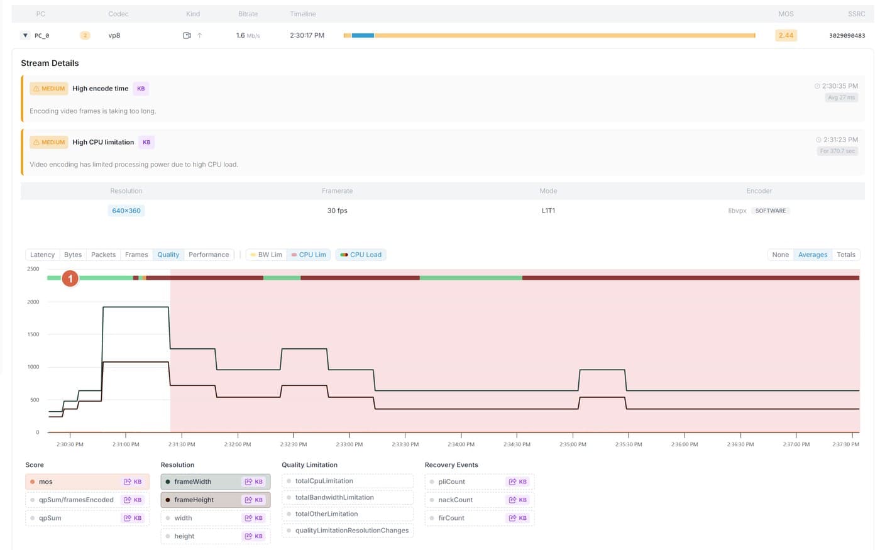Click the orange 2 issues badge
The width and height of the screenshot is (880, 550).
[85, 36]
